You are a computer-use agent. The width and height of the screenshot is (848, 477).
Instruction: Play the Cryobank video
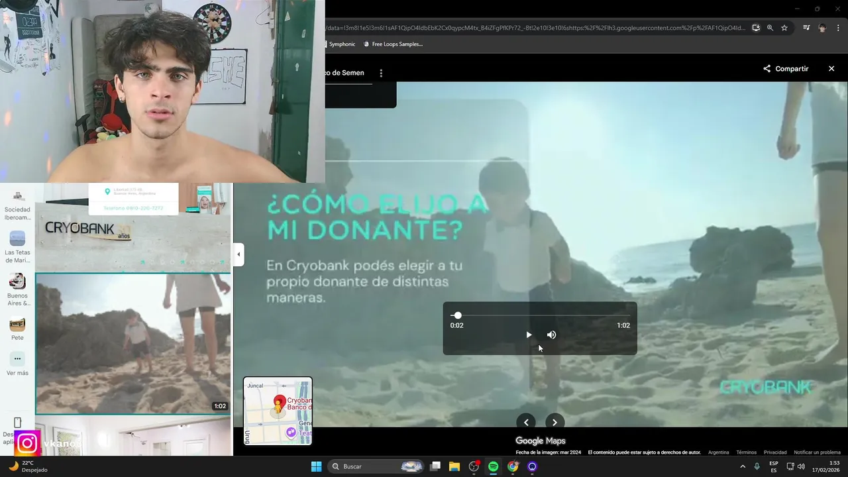click(x=529, y=335)
